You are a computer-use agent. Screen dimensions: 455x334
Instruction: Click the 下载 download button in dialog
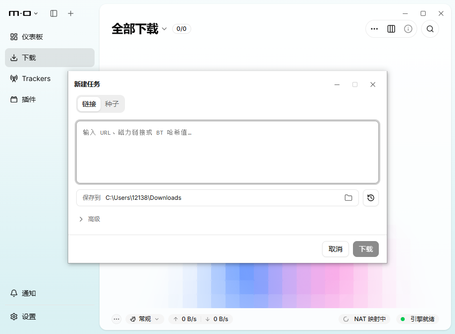365,249
